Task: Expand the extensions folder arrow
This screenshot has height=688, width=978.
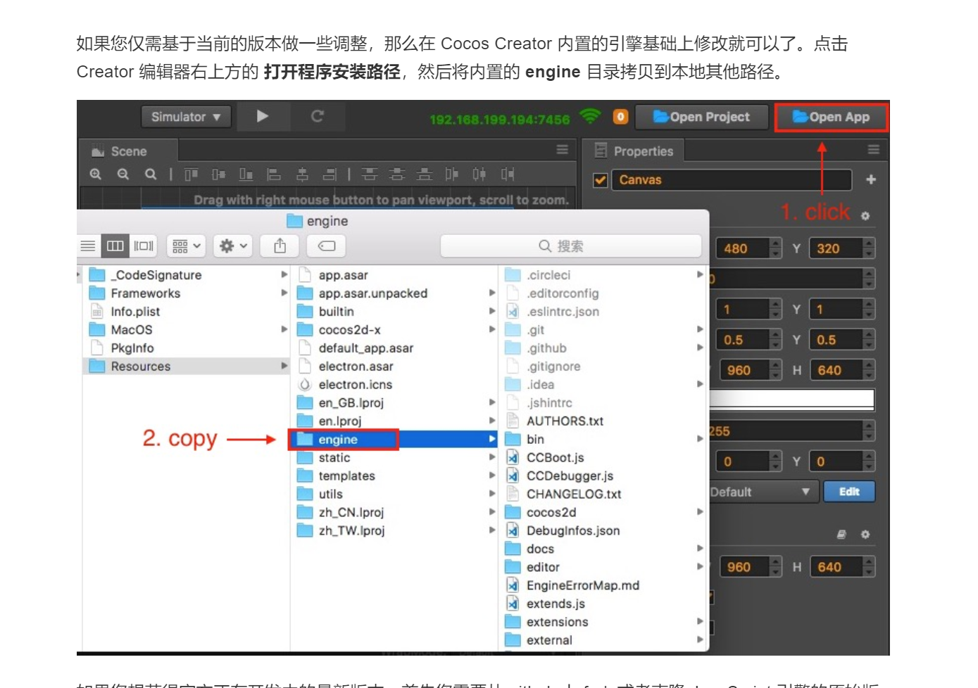Action: point(700,622)
